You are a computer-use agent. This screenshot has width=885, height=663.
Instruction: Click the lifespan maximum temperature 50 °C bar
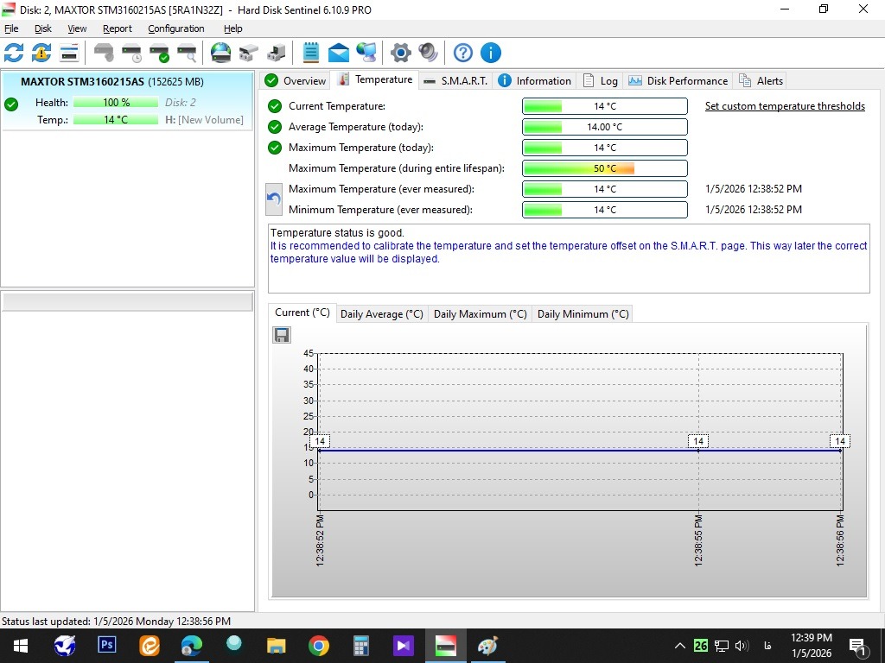[604, 168]
